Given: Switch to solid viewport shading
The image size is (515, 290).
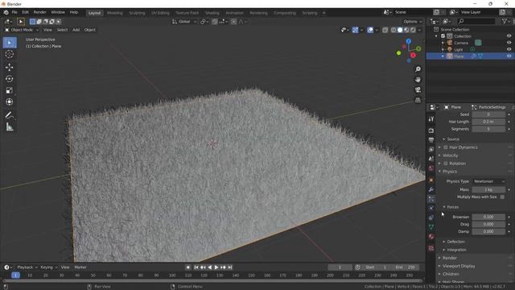Looking at the screenshot, I should tap(400, 30).
